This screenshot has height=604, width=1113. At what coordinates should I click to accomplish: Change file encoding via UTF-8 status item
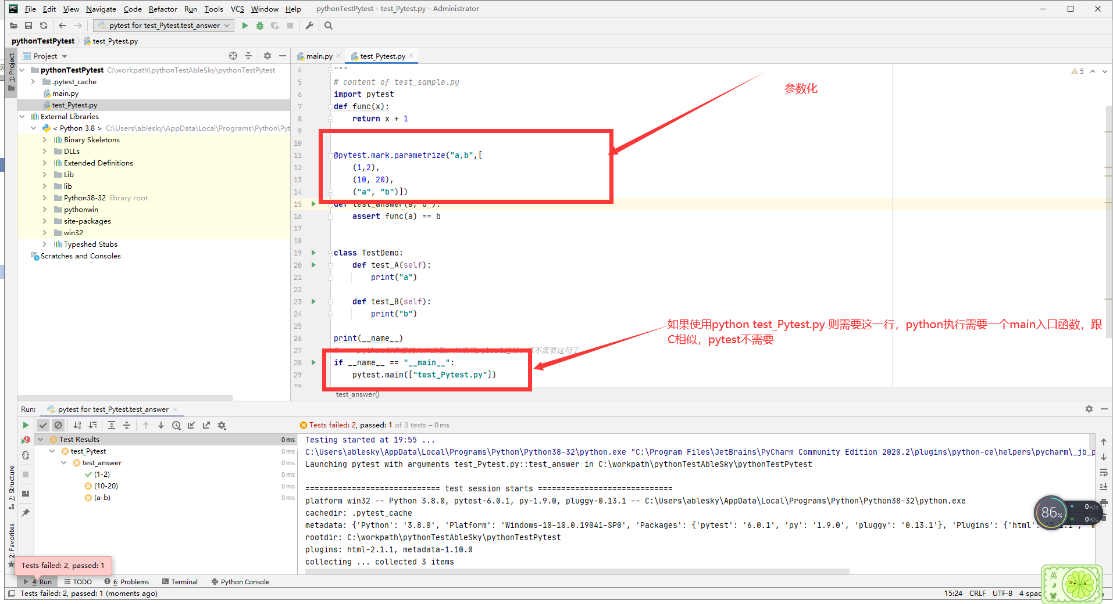click(x=1003, y=593)
